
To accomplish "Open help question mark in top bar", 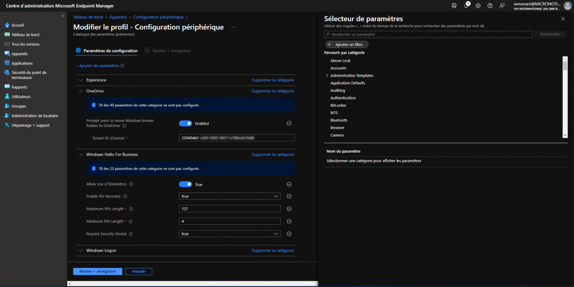I will pos(490,6).
